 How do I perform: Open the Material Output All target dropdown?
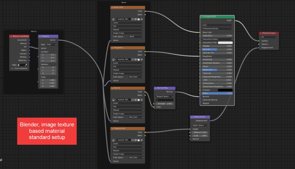(x=269, y=37)
